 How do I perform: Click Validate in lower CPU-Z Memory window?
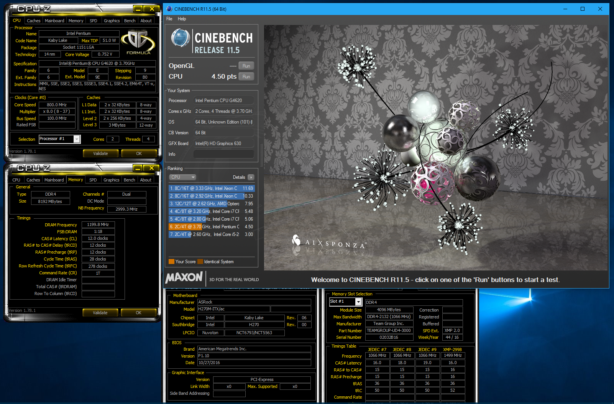(x=100, y=313)
